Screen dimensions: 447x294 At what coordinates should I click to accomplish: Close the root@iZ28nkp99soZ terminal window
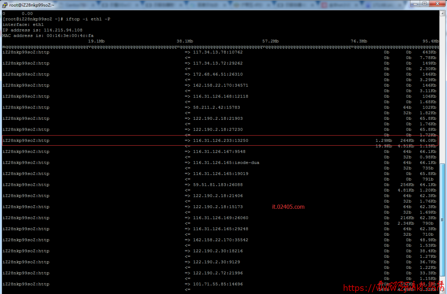click(x=437, y=3)
